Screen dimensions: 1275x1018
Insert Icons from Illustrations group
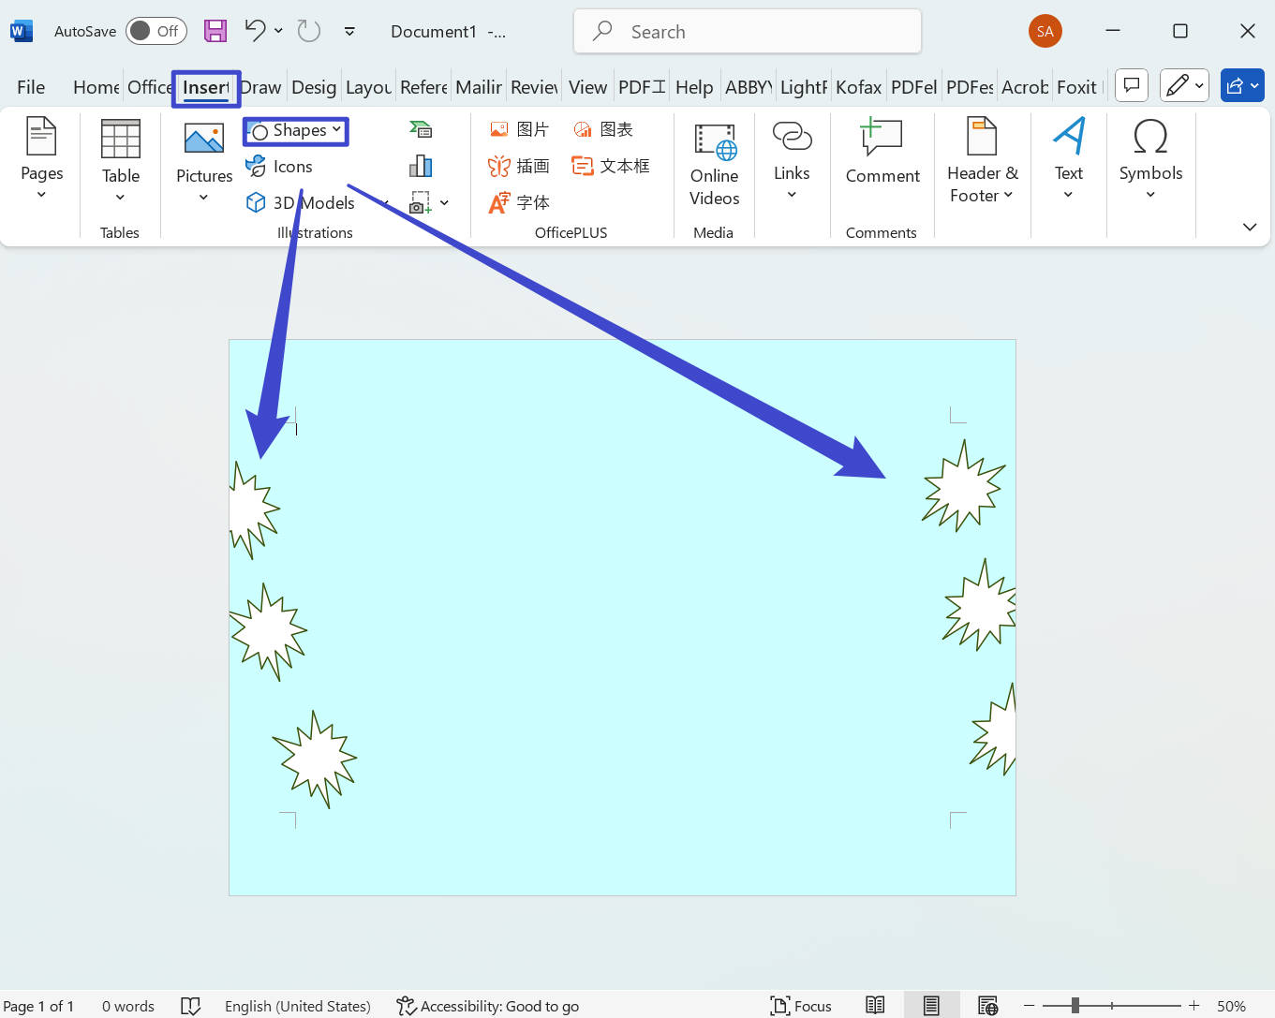[x=279, y=167]
